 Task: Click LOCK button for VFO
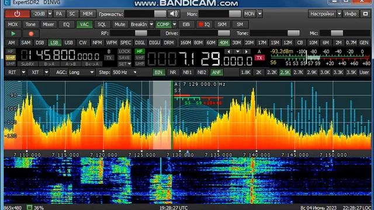click(x=124, y=51)
